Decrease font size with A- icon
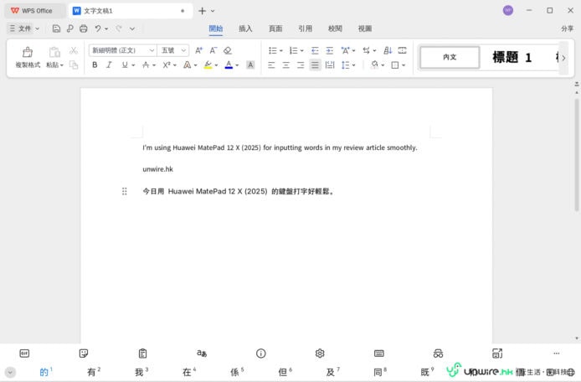This screenshot has width=581, height=382. point(213,50)
